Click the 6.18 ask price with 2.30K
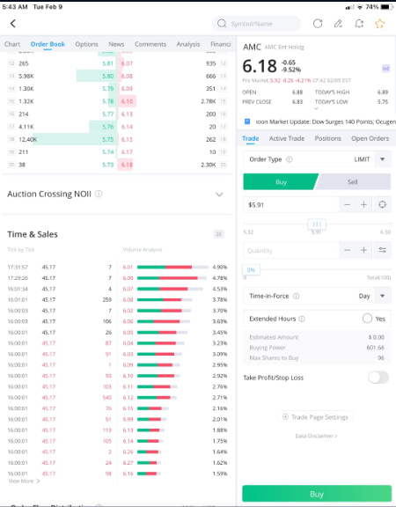The width and height of the screenshot is (396, 507). [x=127, y=165]
